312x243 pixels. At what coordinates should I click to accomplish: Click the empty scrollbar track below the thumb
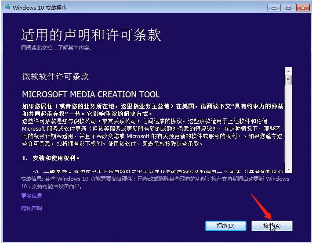tap(288, 127)
